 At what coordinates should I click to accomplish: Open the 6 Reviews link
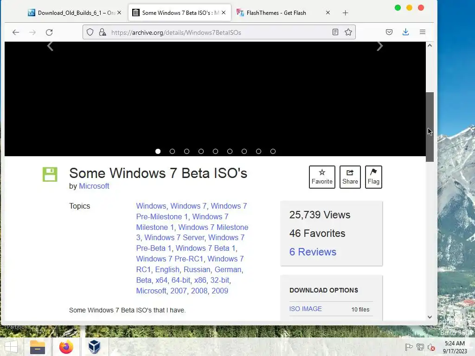(x=313, y=252)
